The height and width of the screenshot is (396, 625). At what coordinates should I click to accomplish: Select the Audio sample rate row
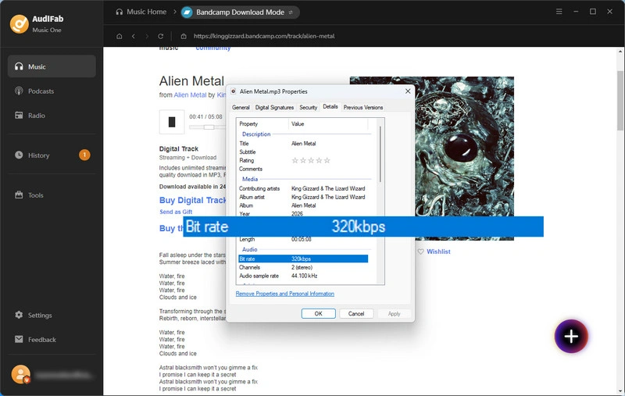pos(303,276)
